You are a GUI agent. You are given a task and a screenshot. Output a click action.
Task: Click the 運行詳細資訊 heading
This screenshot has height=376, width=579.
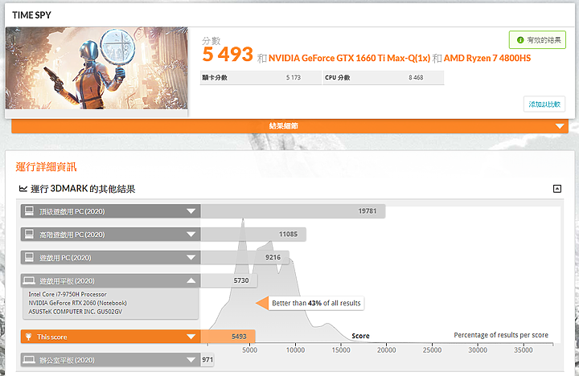pyautogui.click(x=46, y=167)
